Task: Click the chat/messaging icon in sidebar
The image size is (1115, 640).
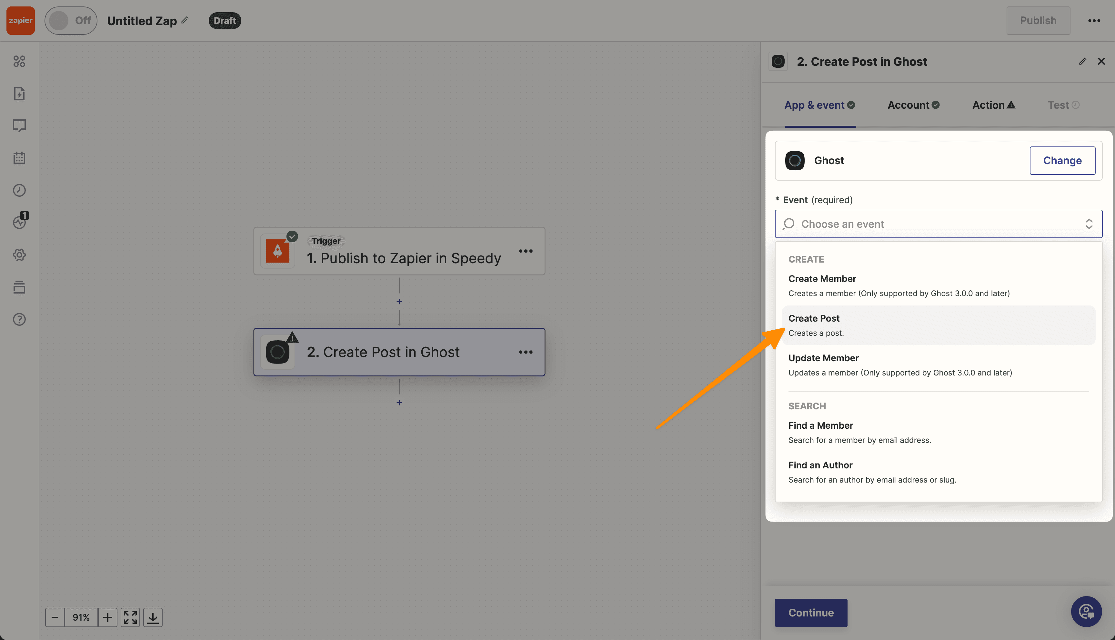Action: (21, 125)
